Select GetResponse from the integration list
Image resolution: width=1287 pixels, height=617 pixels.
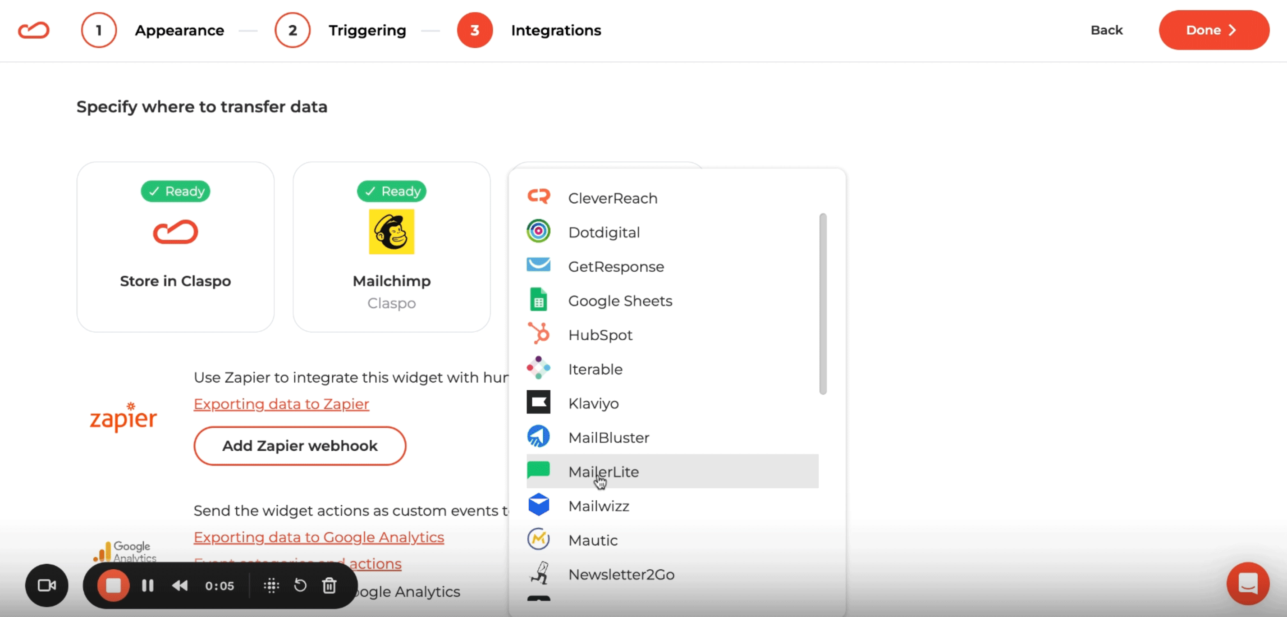coord(672,266)
